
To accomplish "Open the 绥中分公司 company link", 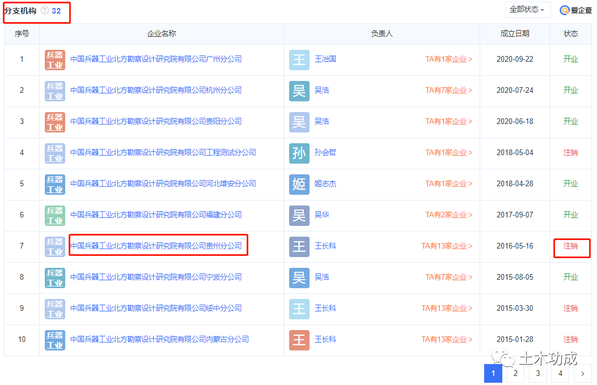I will click(x=156, y=308).
